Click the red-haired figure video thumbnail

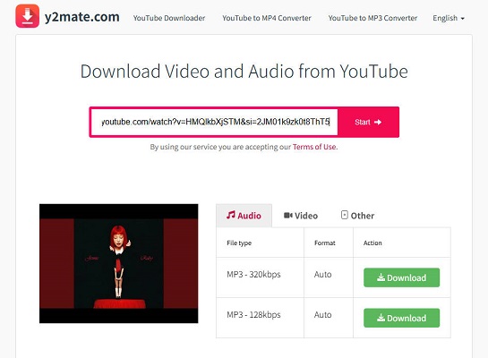tap(118, 263)
